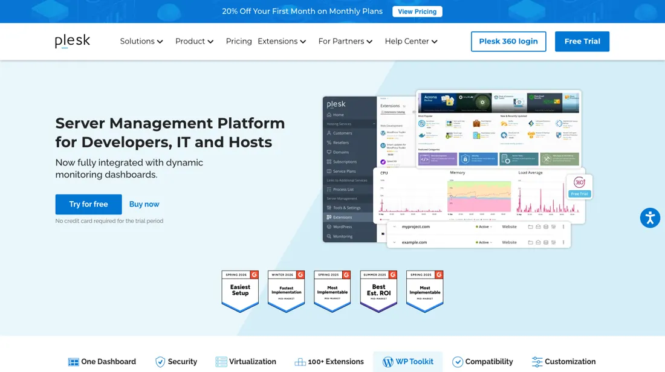Expand the Product dropdown menu
This screenshot has width=665, height=372.
[194, 42]
